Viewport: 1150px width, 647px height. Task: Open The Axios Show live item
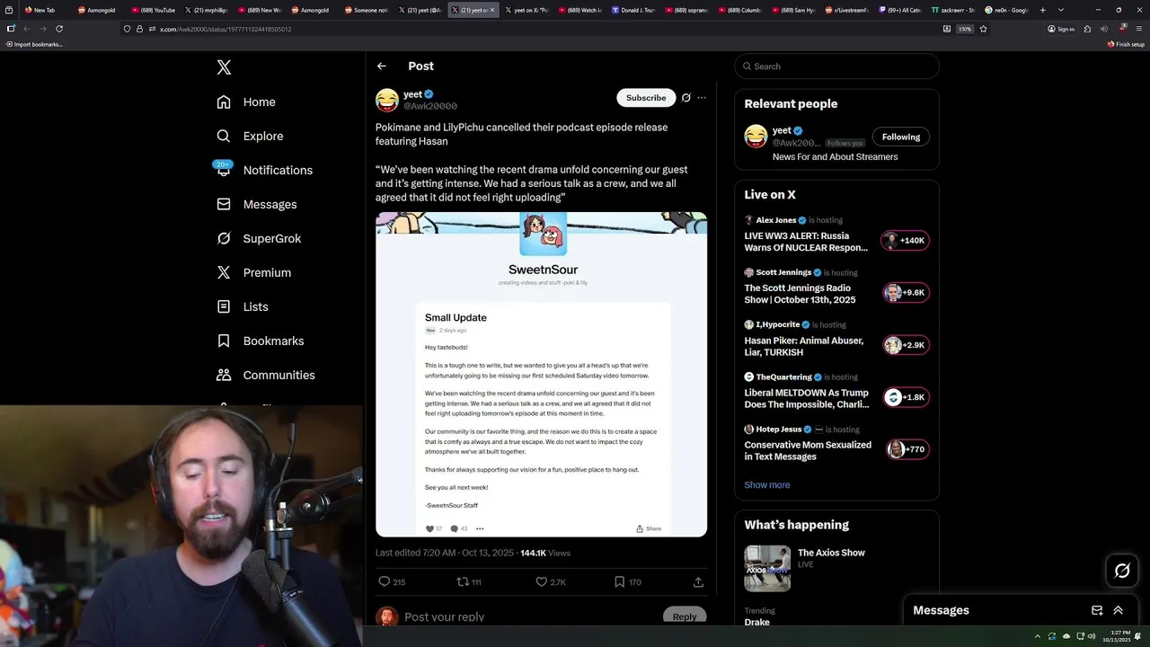(x=836, y=568)
